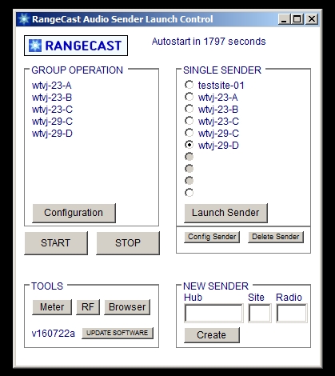Open the Browser tool

(x=127, y=307)
